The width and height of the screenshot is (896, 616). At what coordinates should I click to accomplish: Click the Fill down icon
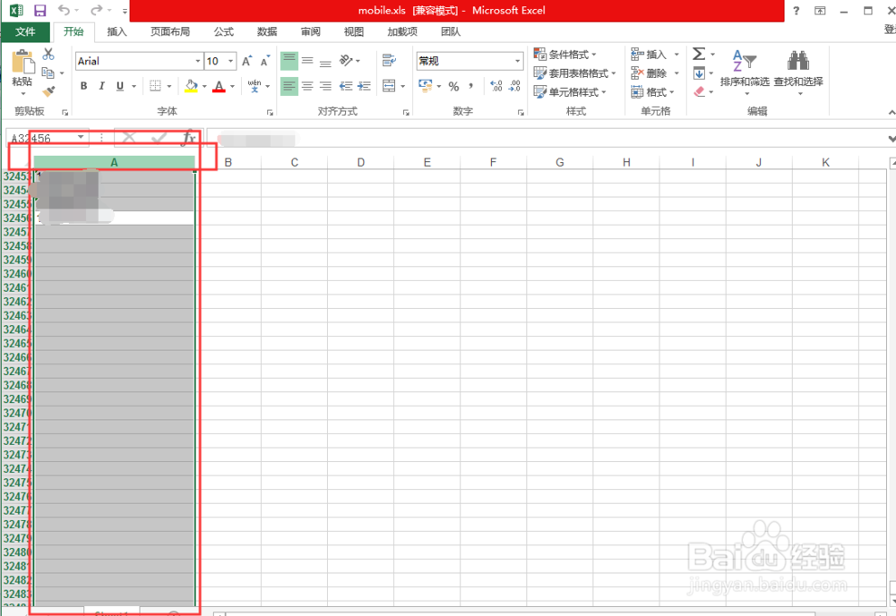click(699, 73)
